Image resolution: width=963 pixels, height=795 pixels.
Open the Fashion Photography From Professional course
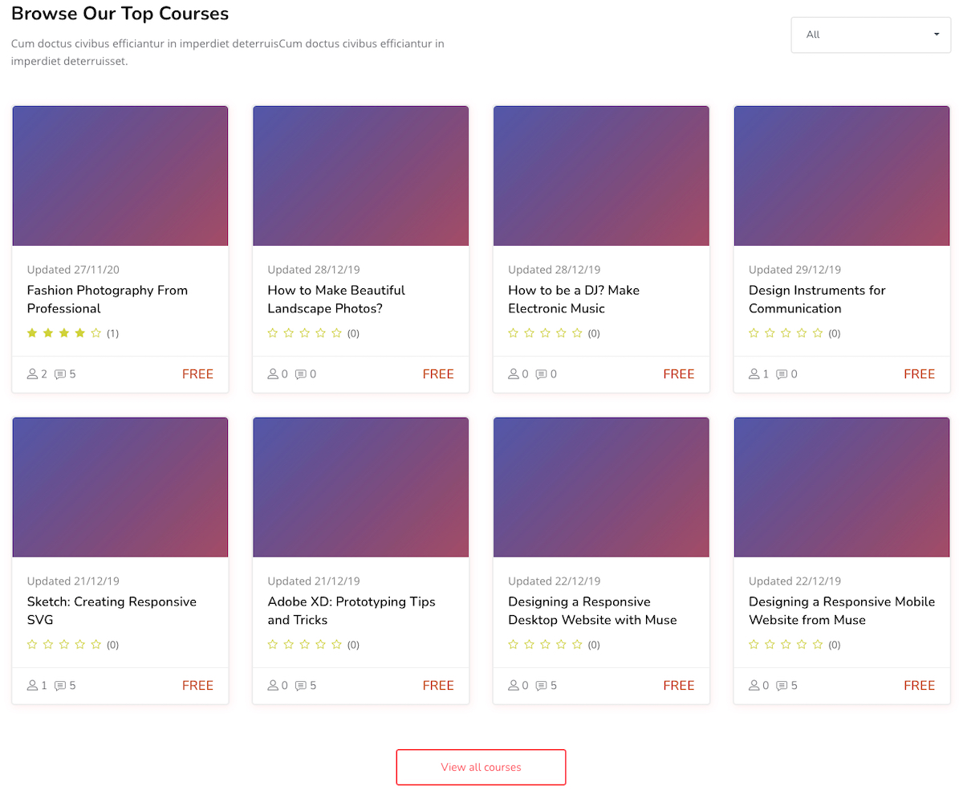point(107,299)
